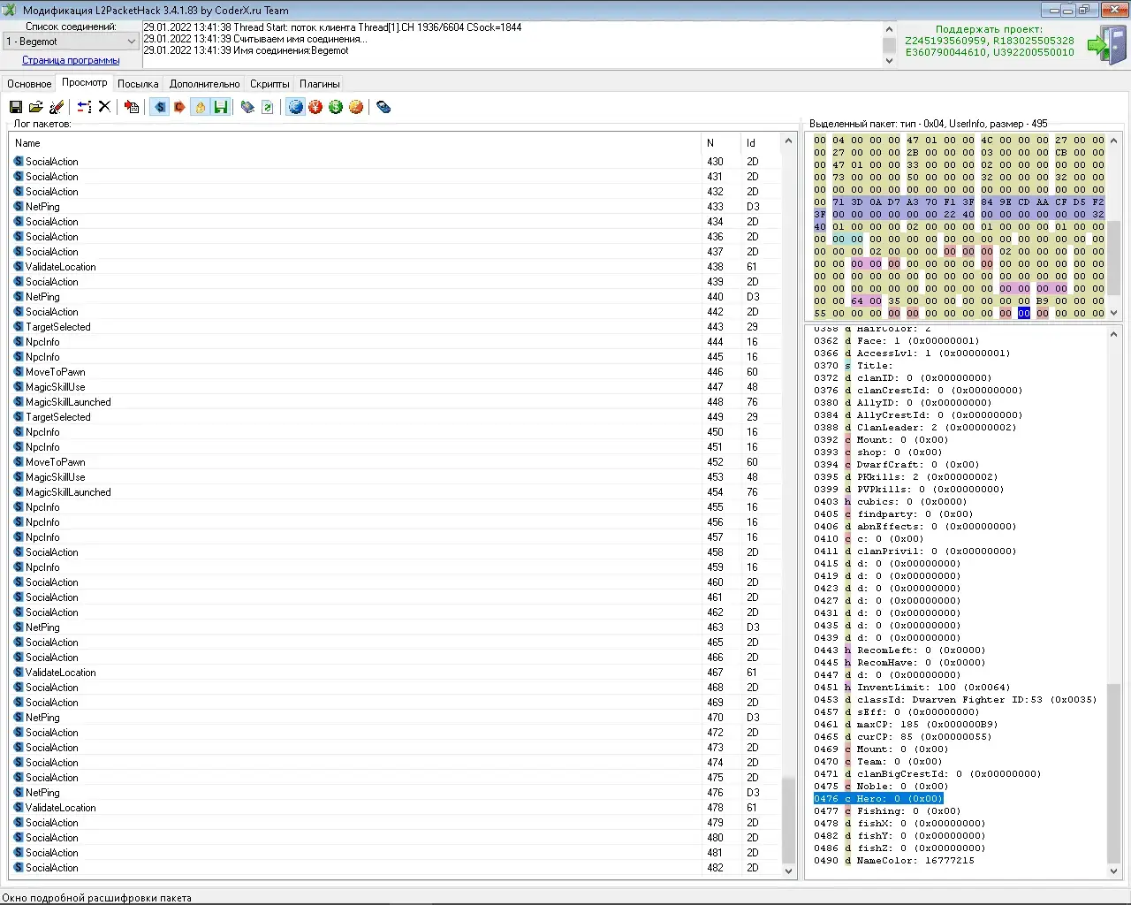Open the book icon in the toolbar

click(x=247, y=107)
